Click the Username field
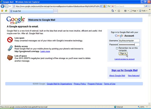The width and height of the screenshot is (151, 109). point(129,41)
